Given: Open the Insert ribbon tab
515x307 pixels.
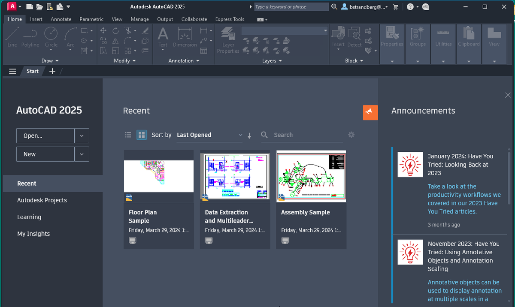Looking at the screenshot, I should pyautogui.click(x=36, y=19).
